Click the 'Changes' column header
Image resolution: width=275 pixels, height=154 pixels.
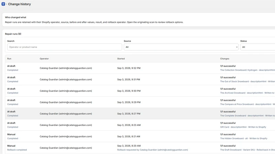(x=225, y=59)
